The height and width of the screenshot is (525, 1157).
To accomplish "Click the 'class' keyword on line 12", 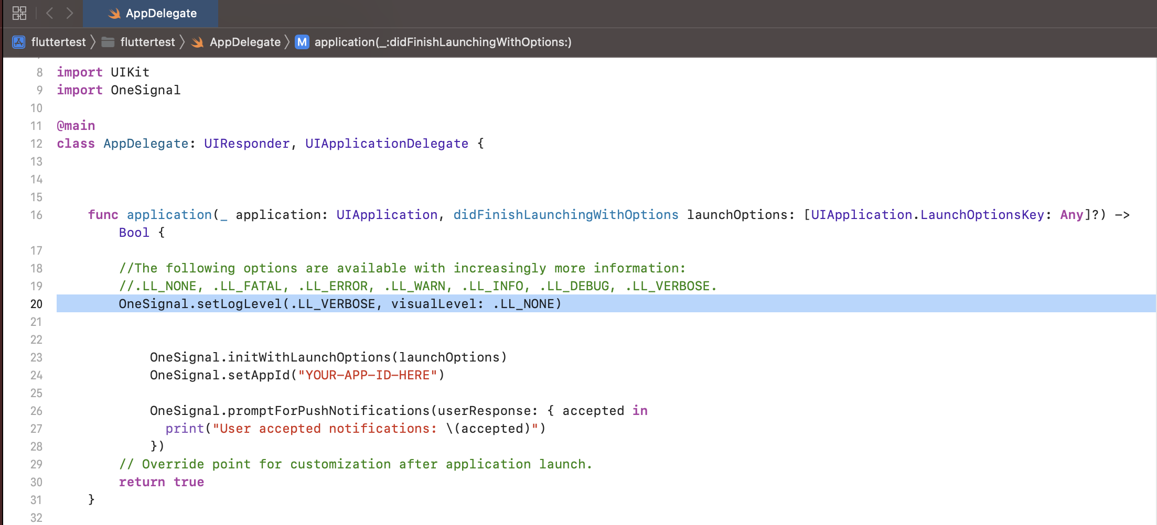I will (76, 144).
